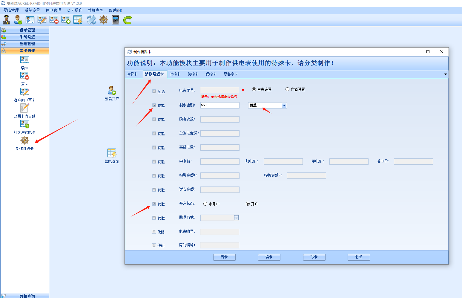Click into the 电表编号 input field
The image size is (462, 298).
pyautogui.click(x=220, y=90)
